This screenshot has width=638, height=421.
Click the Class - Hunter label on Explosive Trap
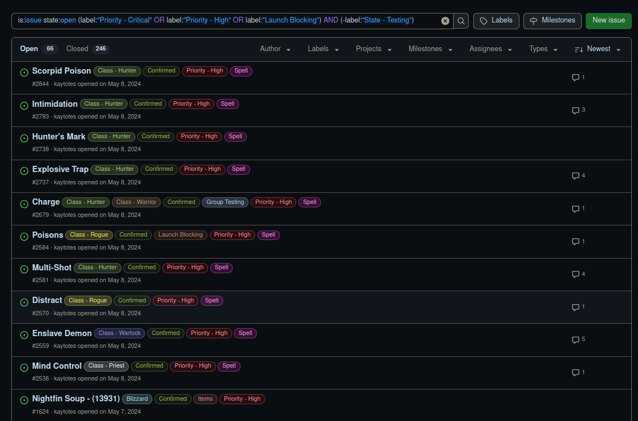(x=114, y=169)
